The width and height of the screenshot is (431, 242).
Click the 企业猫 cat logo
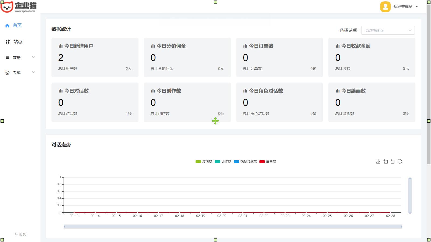(7, 7)
